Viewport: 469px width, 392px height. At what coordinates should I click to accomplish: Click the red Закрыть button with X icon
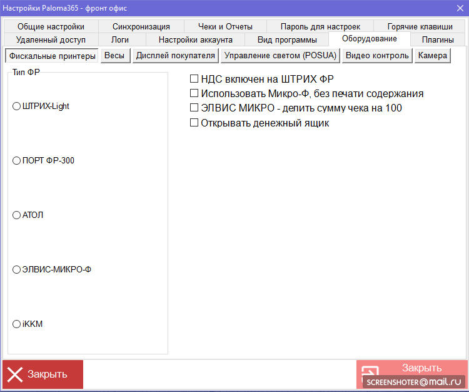[43, 374]
